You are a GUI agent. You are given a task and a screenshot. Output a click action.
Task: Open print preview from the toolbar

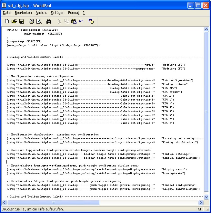(39, 21)
